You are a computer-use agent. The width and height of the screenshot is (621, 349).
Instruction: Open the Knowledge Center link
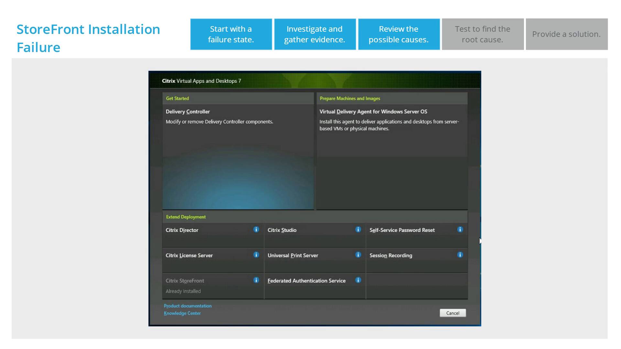tap(182, 313)
